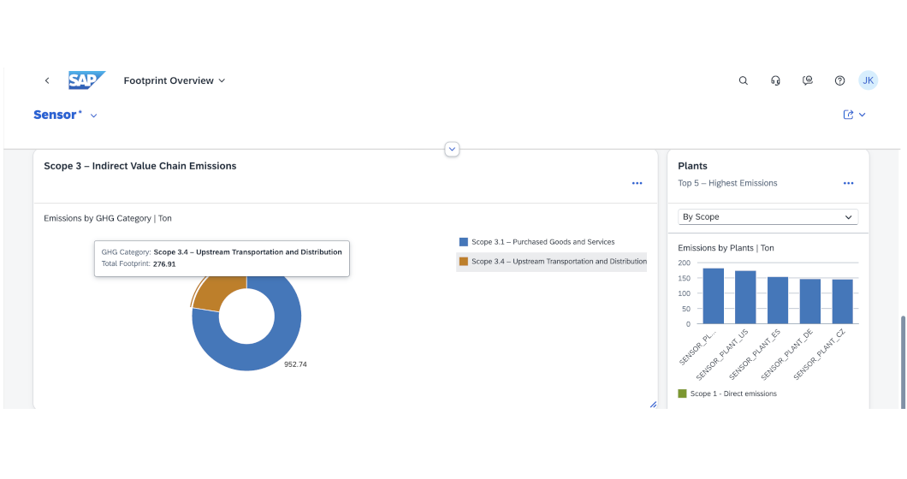The image size is (907, 479).
Task: Expand the Sensor view variant dropdown
Action: [x=93, y=115]
